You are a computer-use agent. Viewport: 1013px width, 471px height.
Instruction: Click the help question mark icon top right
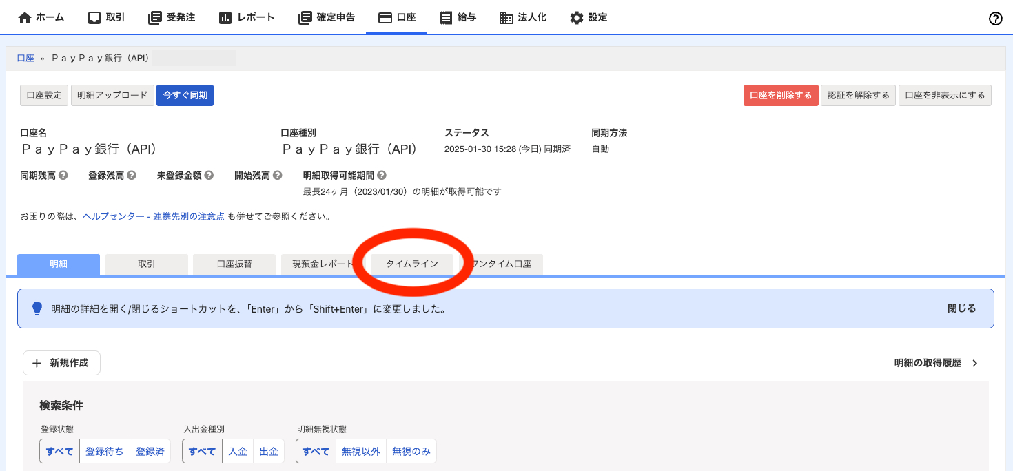pos(995,19)
